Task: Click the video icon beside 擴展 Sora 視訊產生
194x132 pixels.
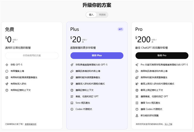Action: 137,103
